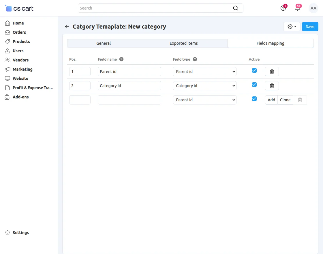323x254 pixels.
Task: Open the help center icon in header
Action: [x=283, y=8]
